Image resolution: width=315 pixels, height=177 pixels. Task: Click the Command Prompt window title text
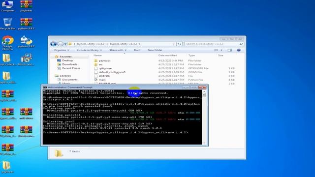pyautogui.click(x=70, y=88)
